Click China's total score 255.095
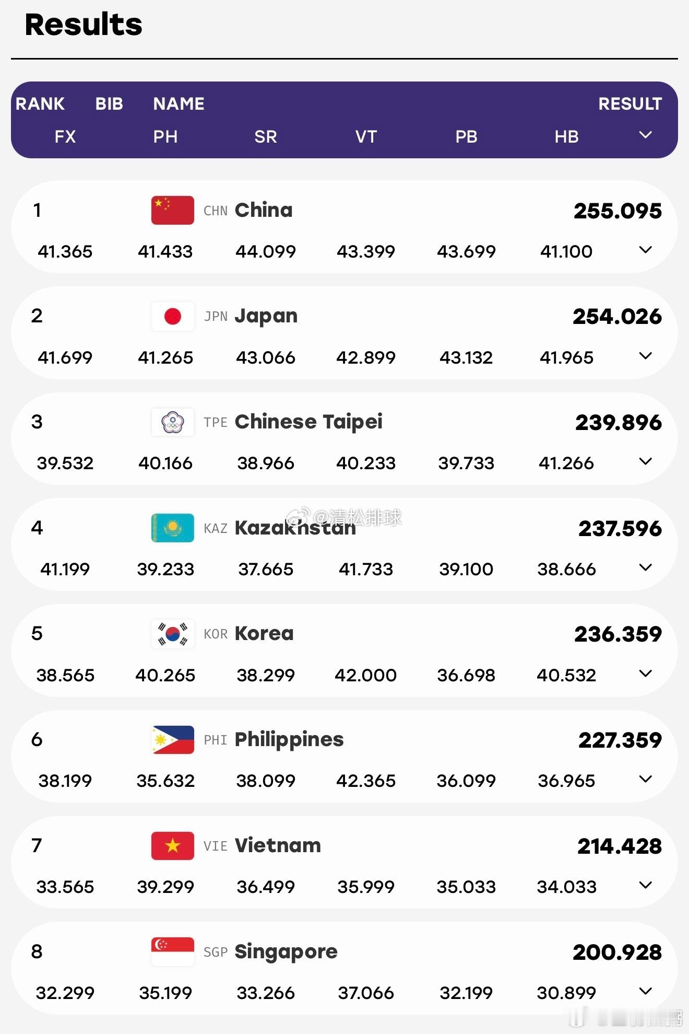The width and height of the screenshot is (689, 1034). pos(617,211)
